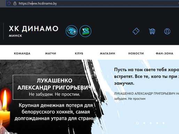The image size is (179, 134).
Task: Open the МАГАЗИН menu
Action: coord(108,53)
